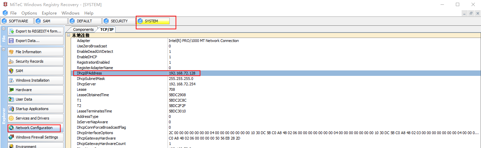Click the Export to REGEDIT4 format icon

click(x=11, y=31)
